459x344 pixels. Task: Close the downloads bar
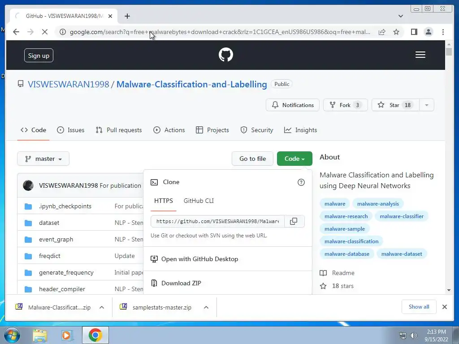[444, 307]
